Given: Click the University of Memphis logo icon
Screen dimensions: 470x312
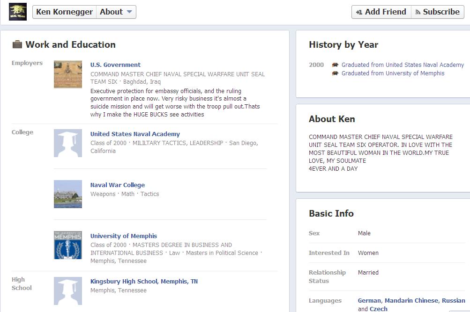Looking at the screenshot, I should click(x=68, y=245).
